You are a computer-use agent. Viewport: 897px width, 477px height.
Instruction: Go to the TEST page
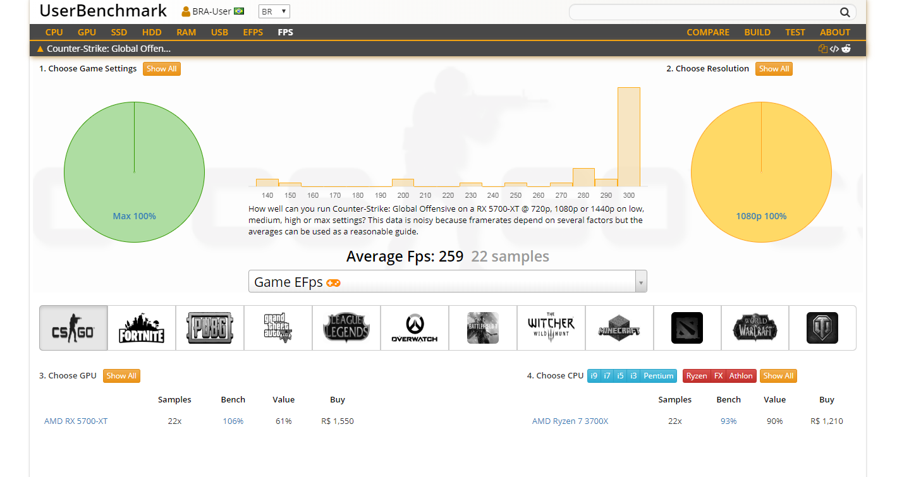[x=795, y=32]
